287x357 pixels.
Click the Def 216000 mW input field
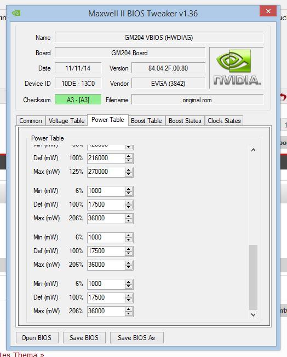106,158
